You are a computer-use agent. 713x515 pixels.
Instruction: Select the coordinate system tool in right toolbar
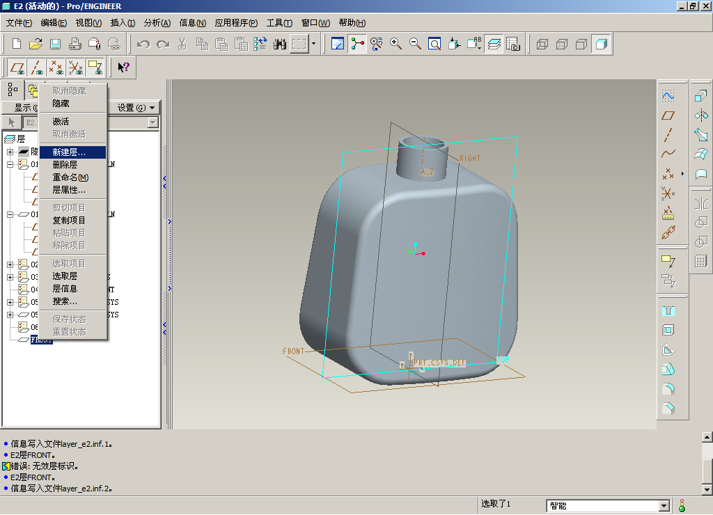coord(668,193)
